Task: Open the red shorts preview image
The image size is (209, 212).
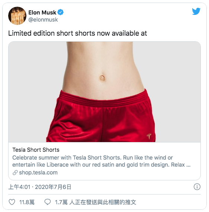Action: pos(104,92)
